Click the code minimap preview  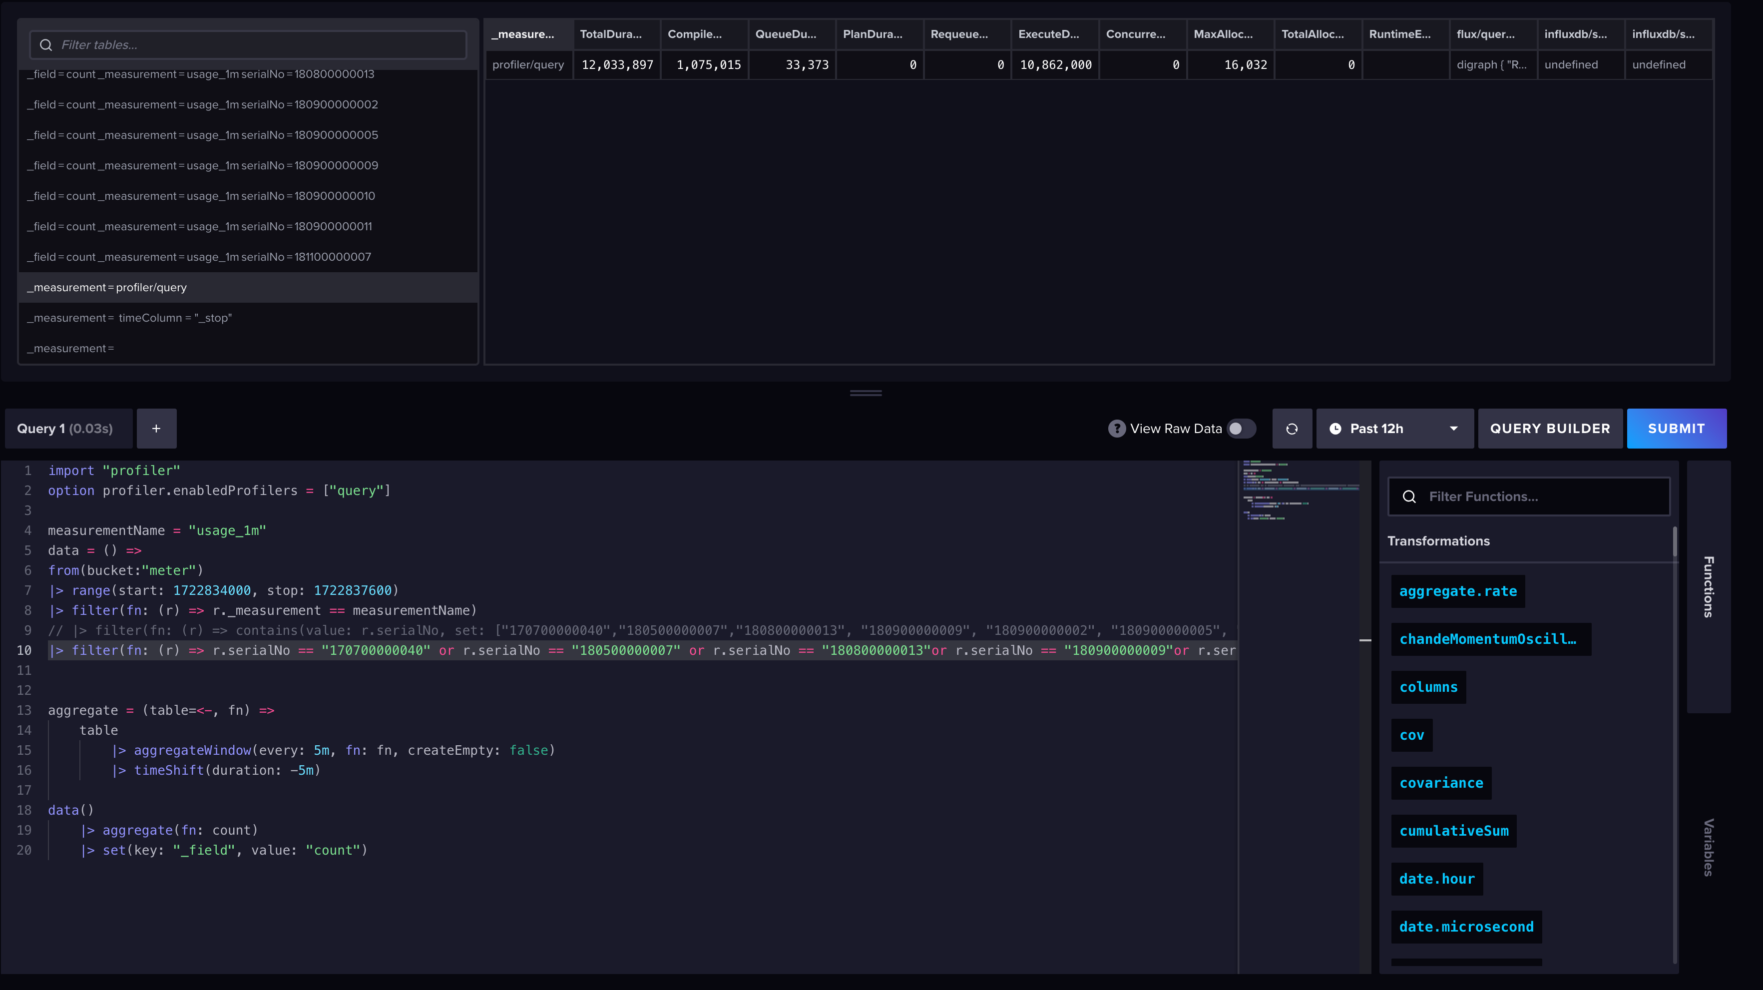pos(1300,490)
